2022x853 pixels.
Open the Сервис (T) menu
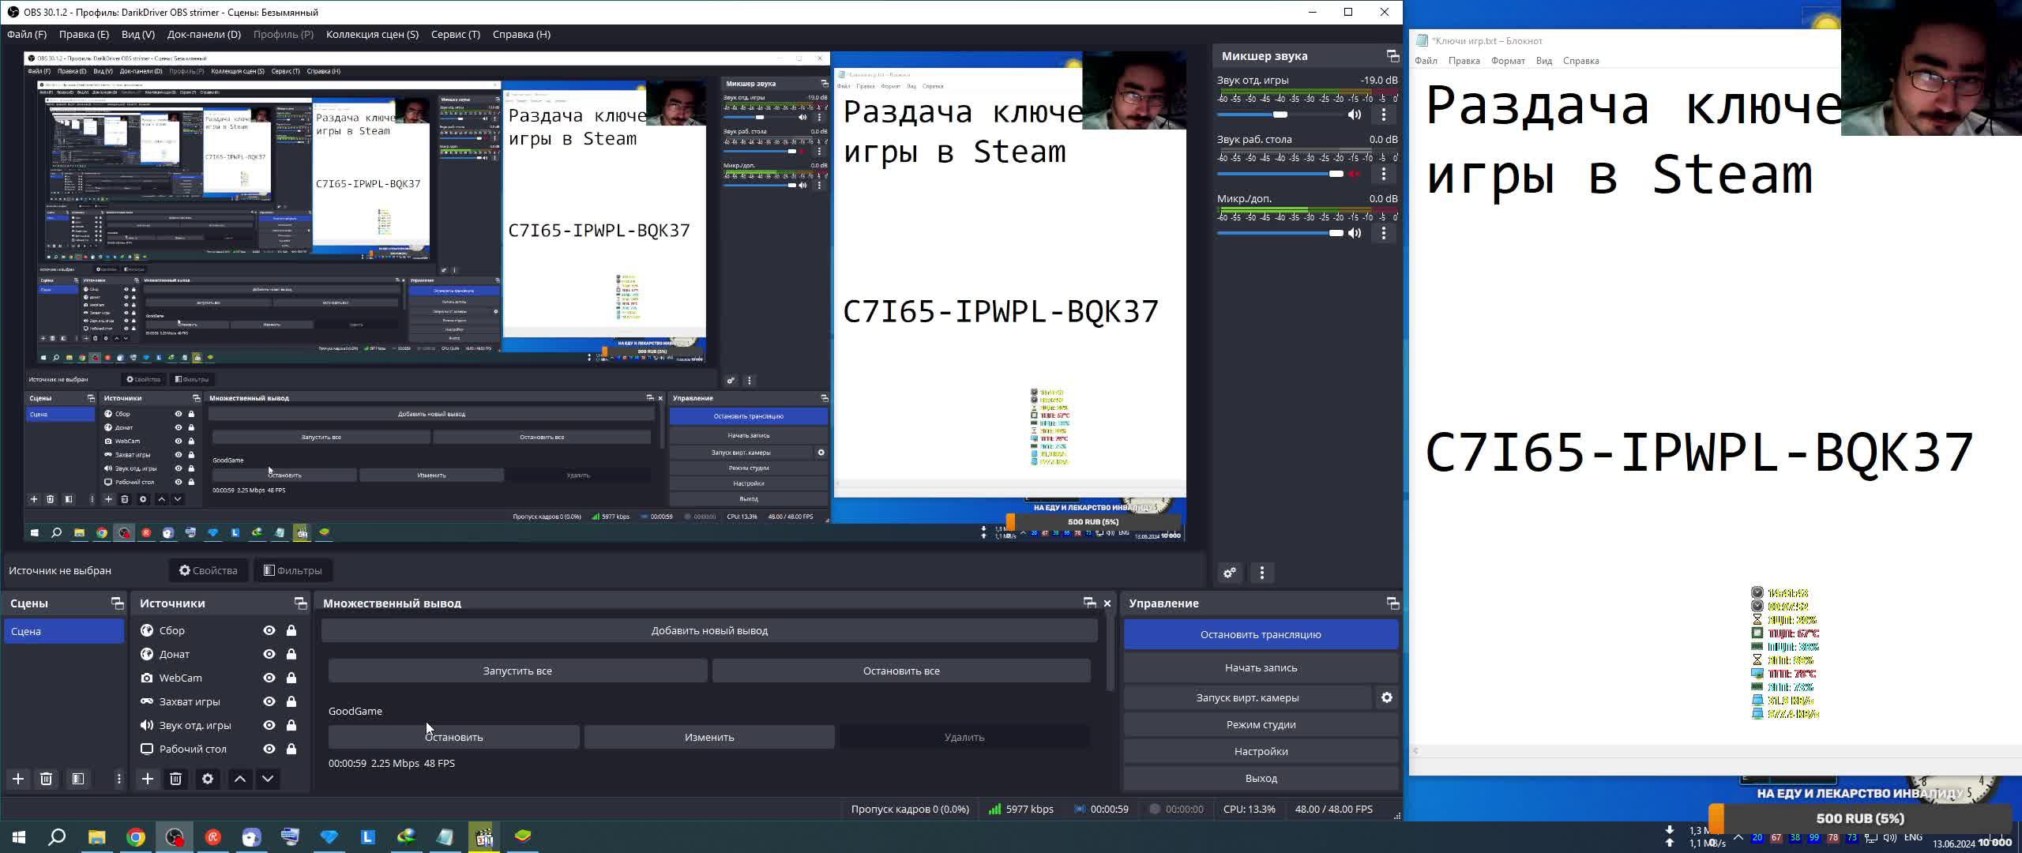(x=455, y=35)
